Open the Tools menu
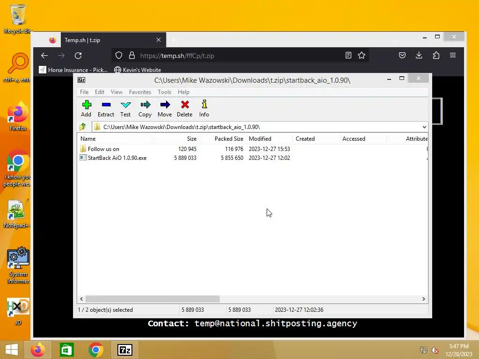 click(x=164, y=92)
